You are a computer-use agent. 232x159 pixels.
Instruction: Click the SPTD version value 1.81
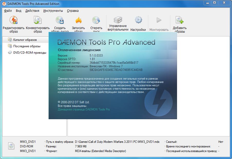[x=92, y=59]
